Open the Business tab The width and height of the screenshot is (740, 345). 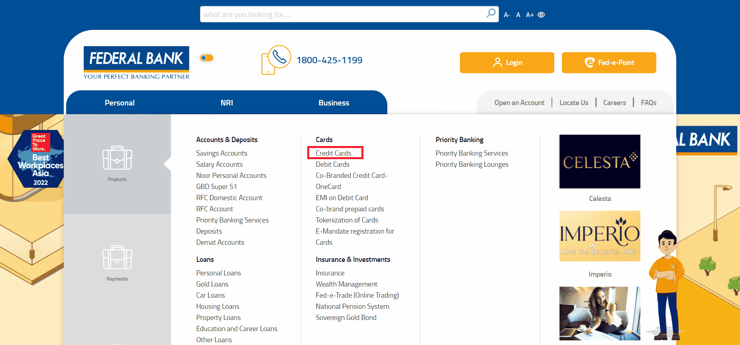click(334, 103)
